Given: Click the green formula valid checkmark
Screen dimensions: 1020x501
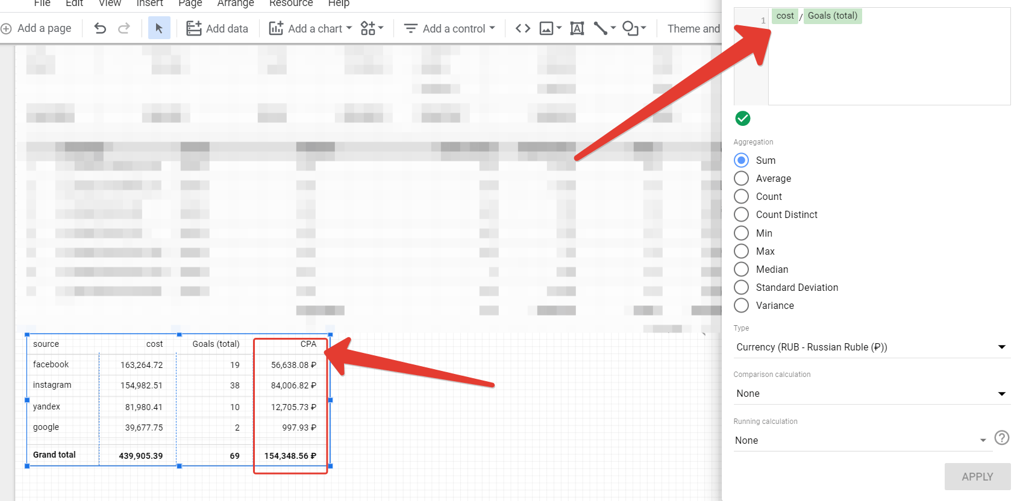Looking at the screenshot, I should point(743,119).
